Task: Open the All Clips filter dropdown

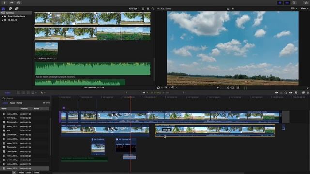Action: point(134,9)
